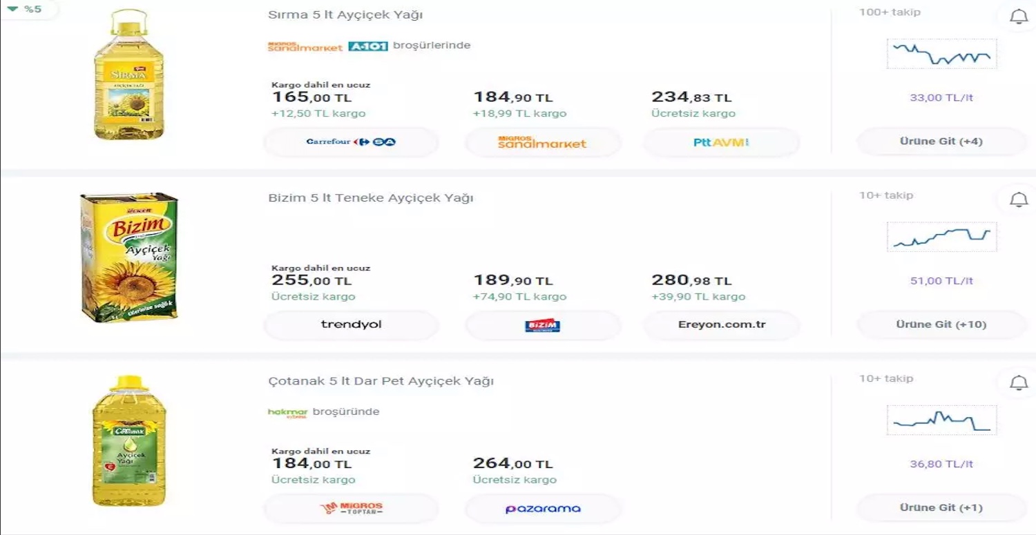
Task: Toggle price alert bell for Bizim Teneke oil
Action: pos(1019,200)
